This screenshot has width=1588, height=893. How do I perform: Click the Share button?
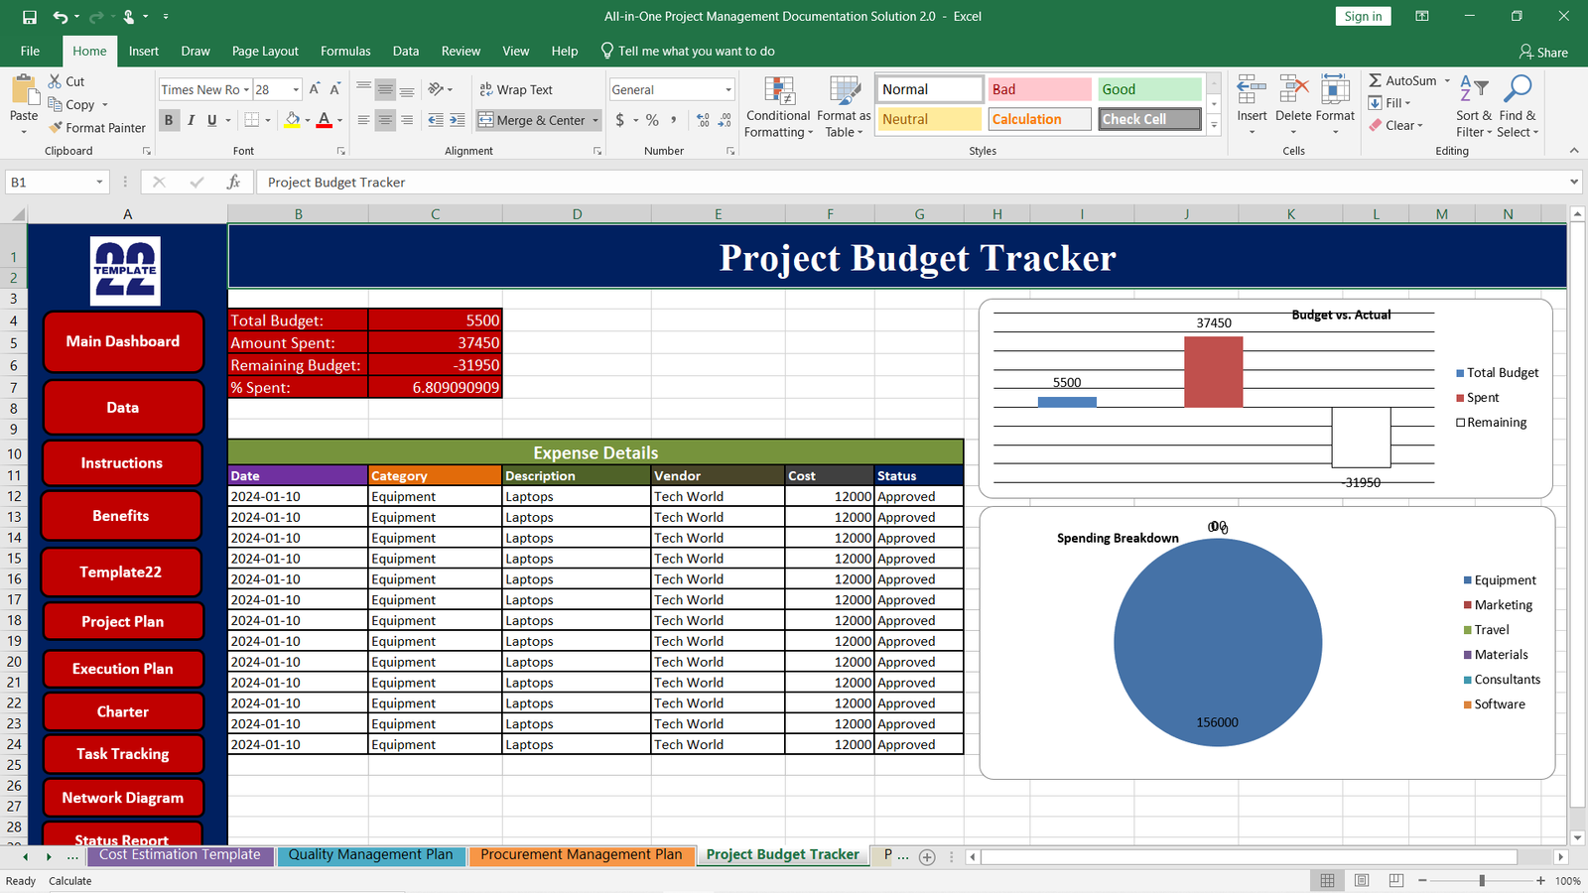point(1544,52)
